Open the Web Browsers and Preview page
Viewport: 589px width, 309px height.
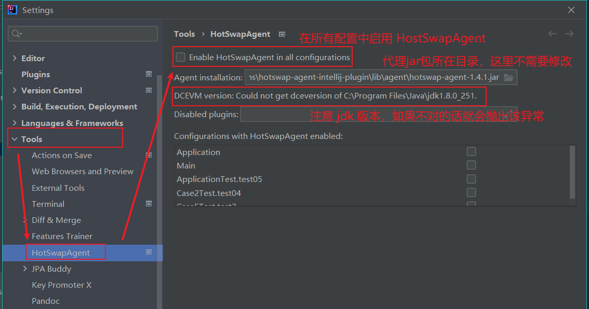(x=82, y=171)
